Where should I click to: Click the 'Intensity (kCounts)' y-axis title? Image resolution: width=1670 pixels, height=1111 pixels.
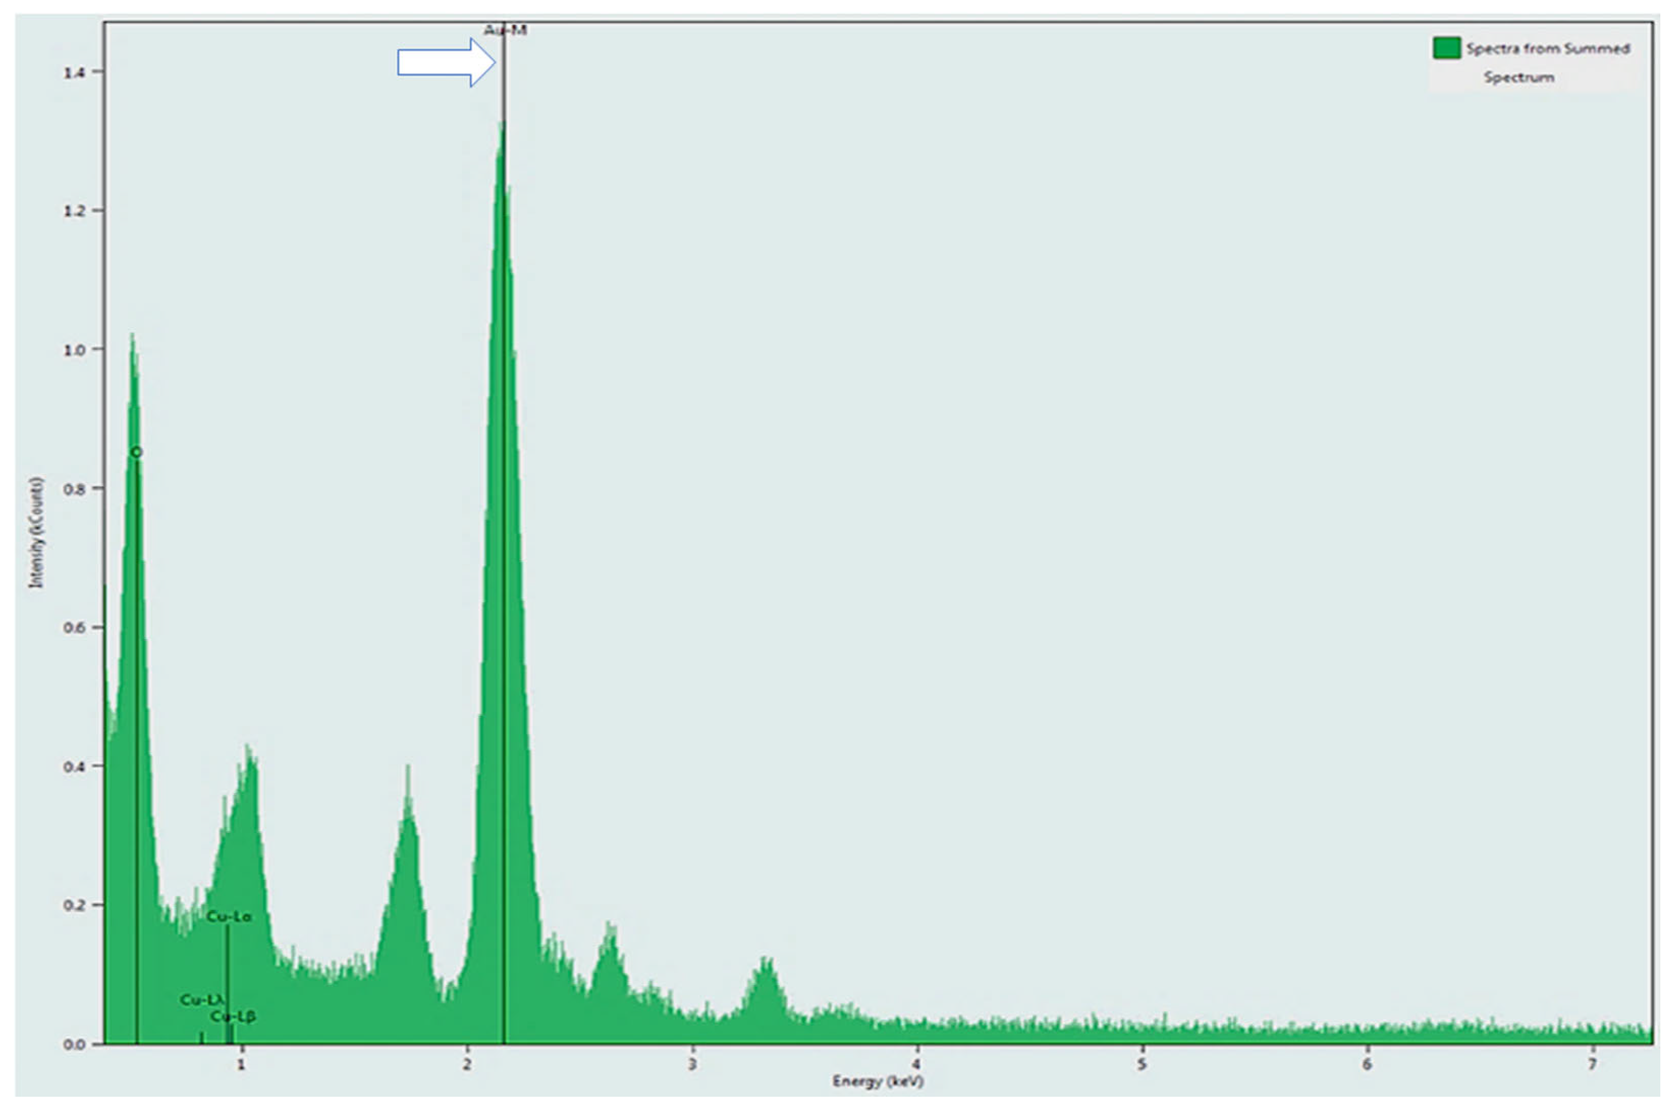36,533
